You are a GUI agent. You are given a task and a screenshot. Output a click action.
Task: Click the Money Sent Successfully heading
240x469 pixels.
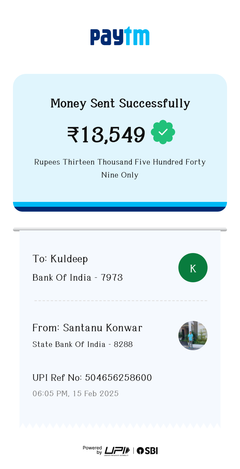coord(120,103)
